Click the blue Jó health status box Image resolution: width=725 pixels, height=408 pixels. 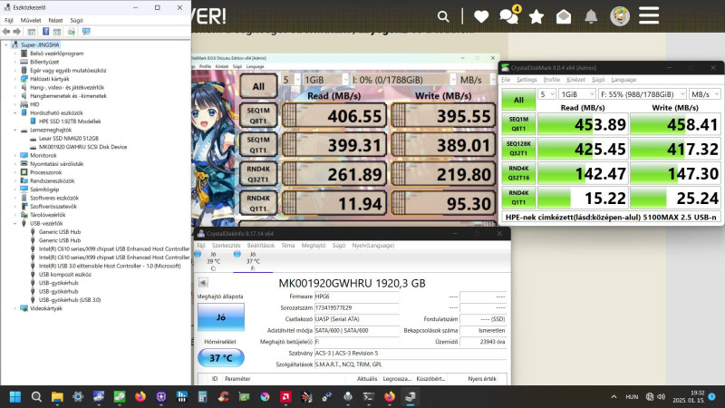(x=221, y=317)
